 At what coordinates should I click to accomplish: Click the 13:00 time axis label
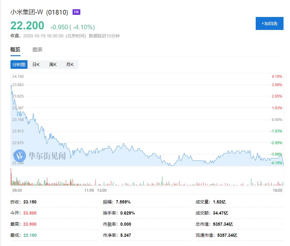pyautogui.click(x=102, y=190)
